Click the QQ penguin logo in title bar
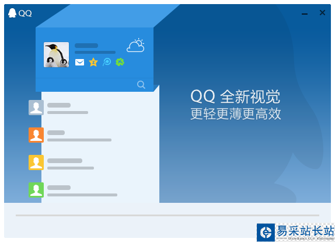This screenshot has height=242, width=335. coord(12,13)
